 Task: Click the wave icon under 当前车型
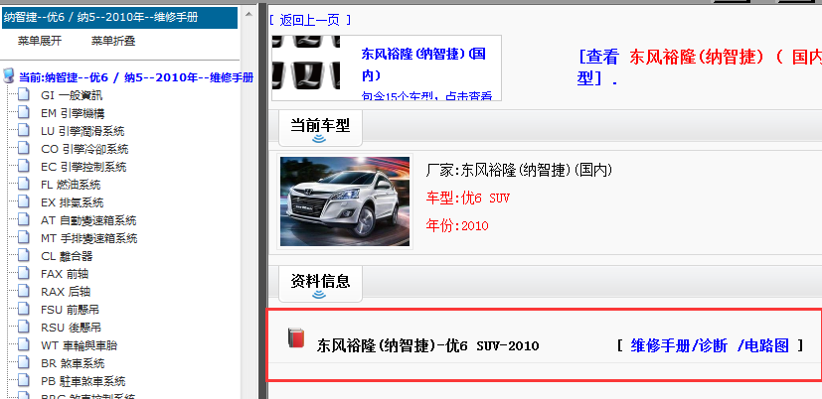[319, 139]
